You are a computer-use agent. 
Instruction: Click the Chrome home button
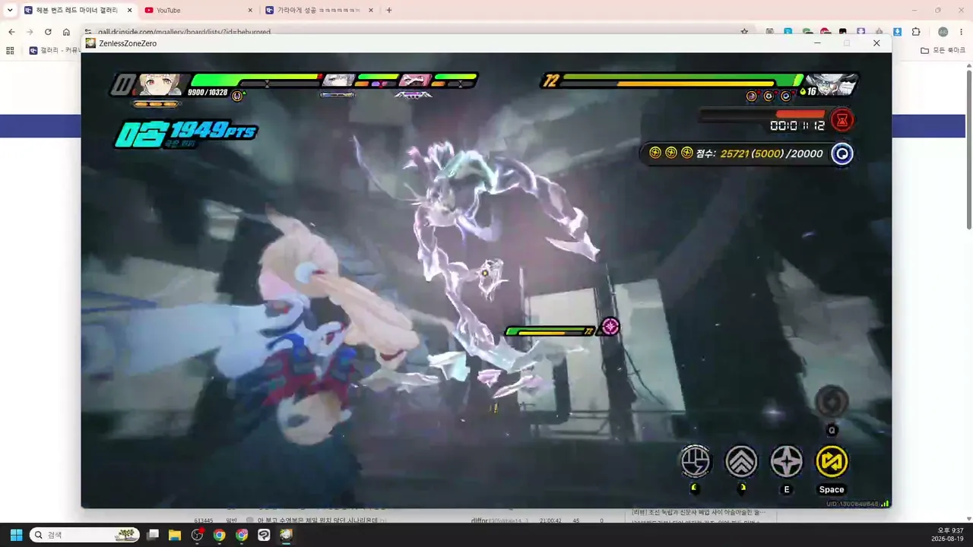point(66,32)
